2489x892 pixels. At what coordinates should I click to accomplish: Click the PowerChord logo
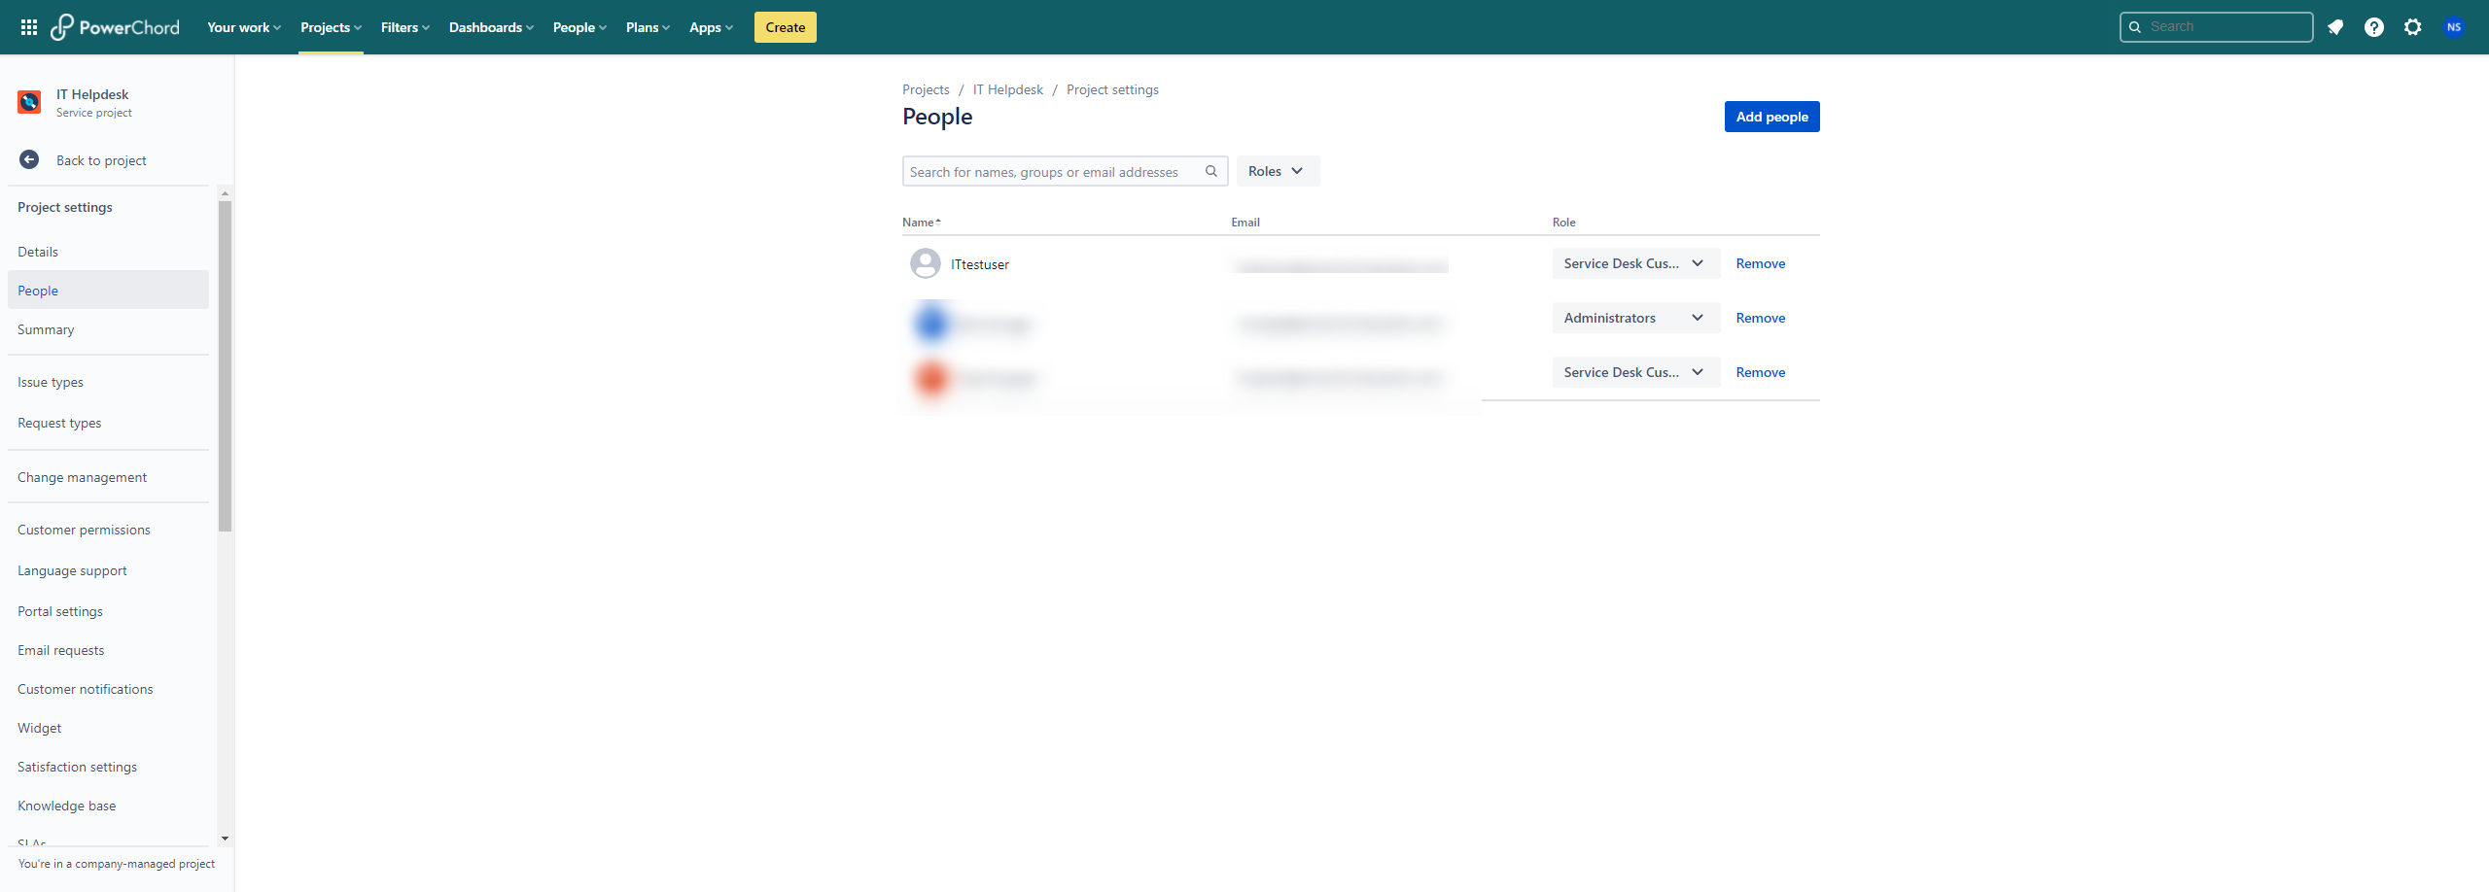[116, 27]
